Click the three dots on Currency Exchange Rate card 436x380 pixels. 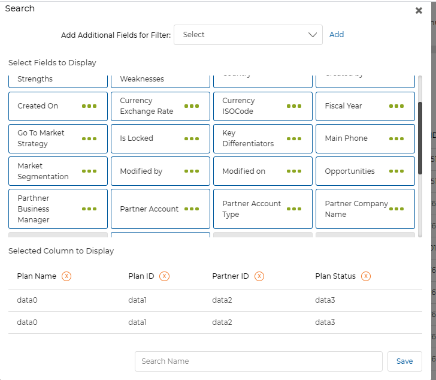click(192, 106)
